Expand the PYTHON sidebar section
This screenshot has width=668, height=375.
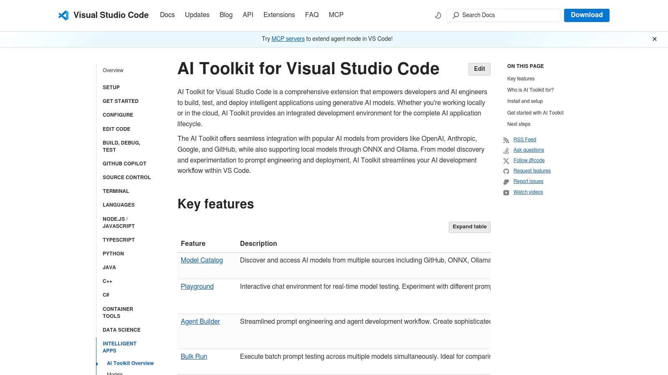tap(113, 254)
